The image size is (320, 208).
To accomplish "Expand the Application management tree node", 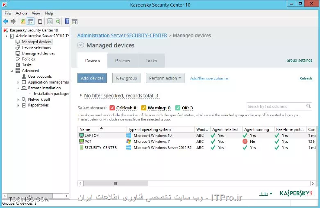I will point(18,82).
